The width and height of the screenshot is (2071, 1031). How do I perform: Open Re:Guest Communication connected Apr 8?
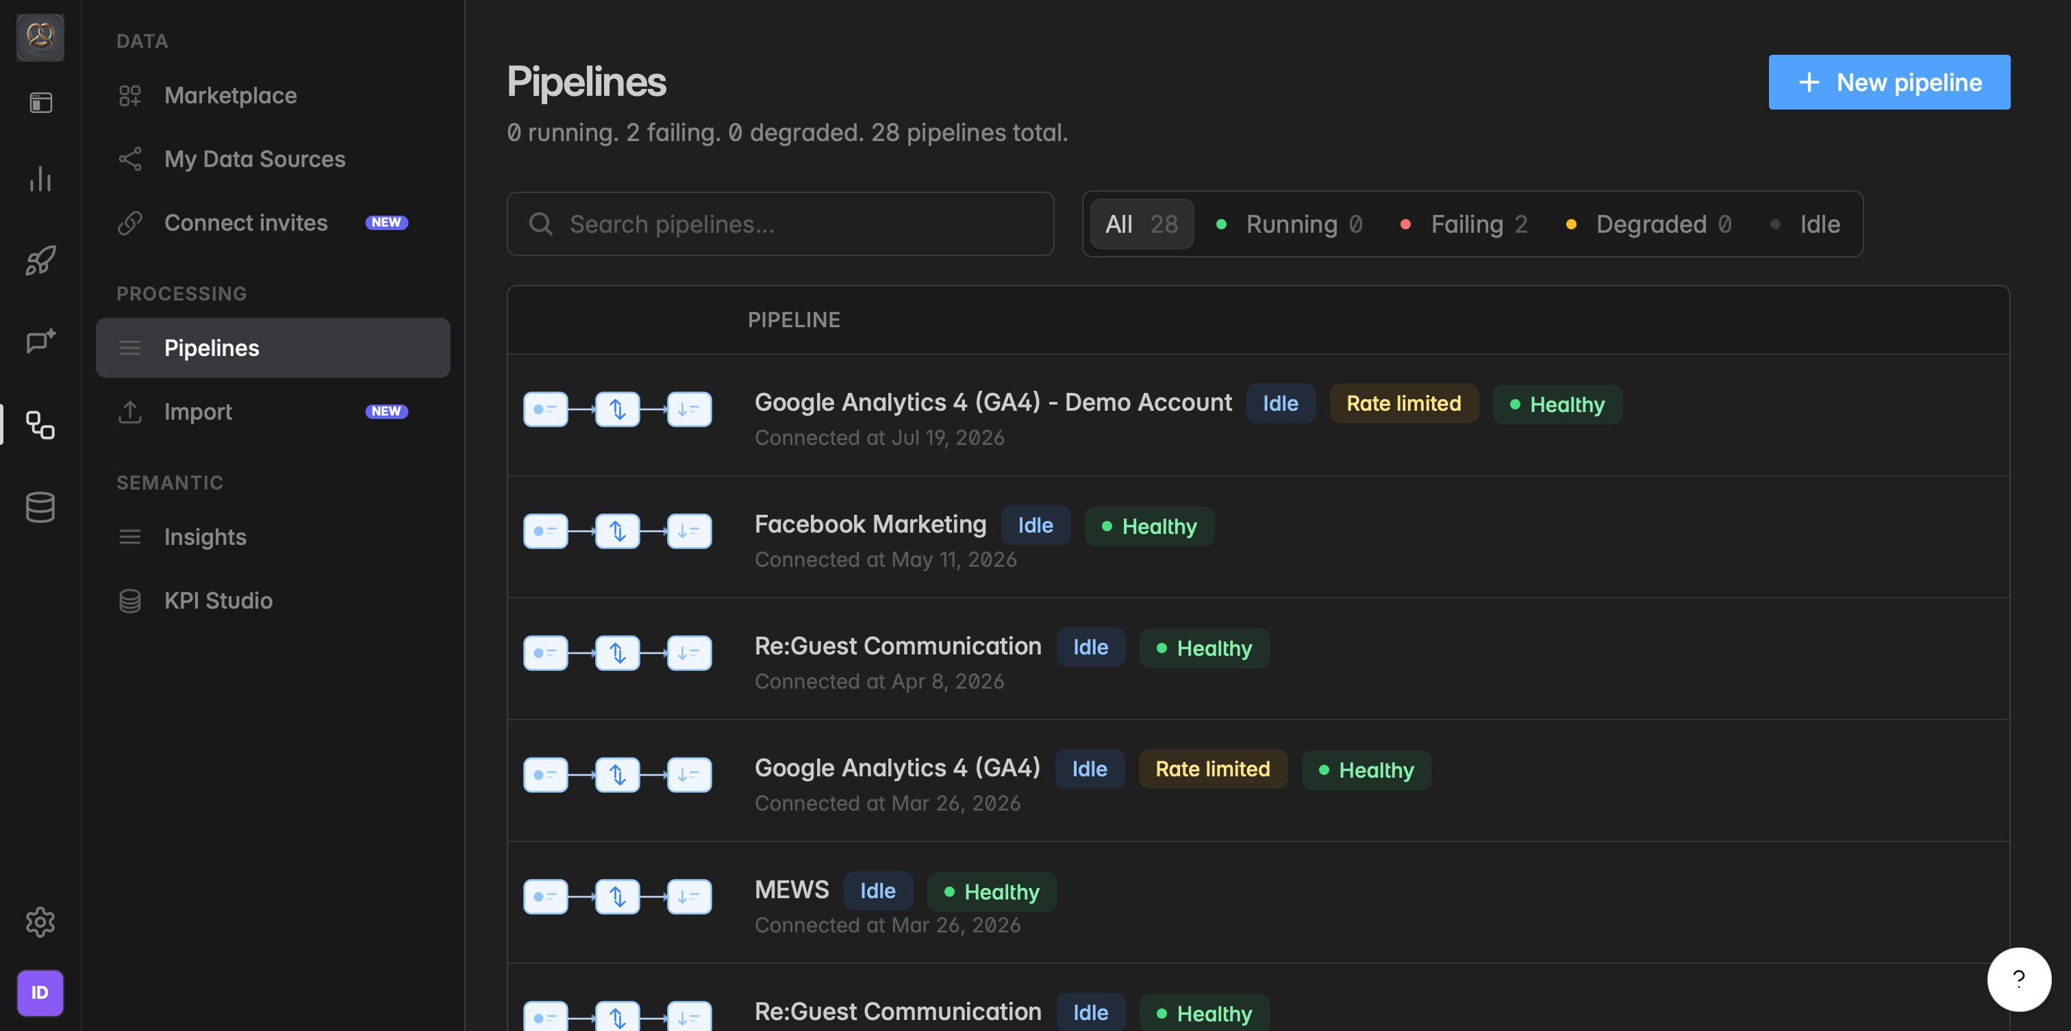[898, 647]
